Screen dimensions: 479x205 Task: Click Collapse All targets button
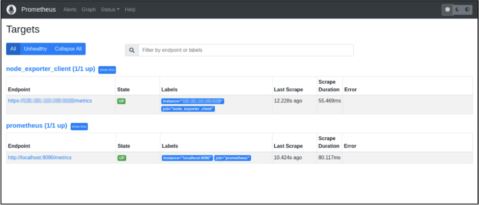[68, 49]
